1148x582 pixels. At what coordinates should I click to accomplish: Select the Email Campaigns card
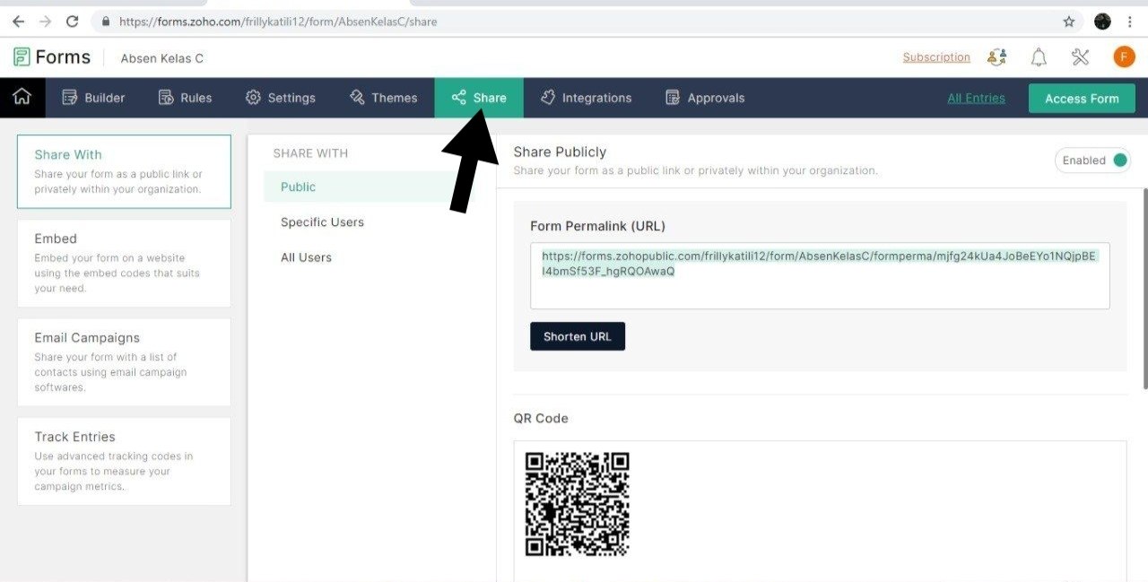(124, 362)
